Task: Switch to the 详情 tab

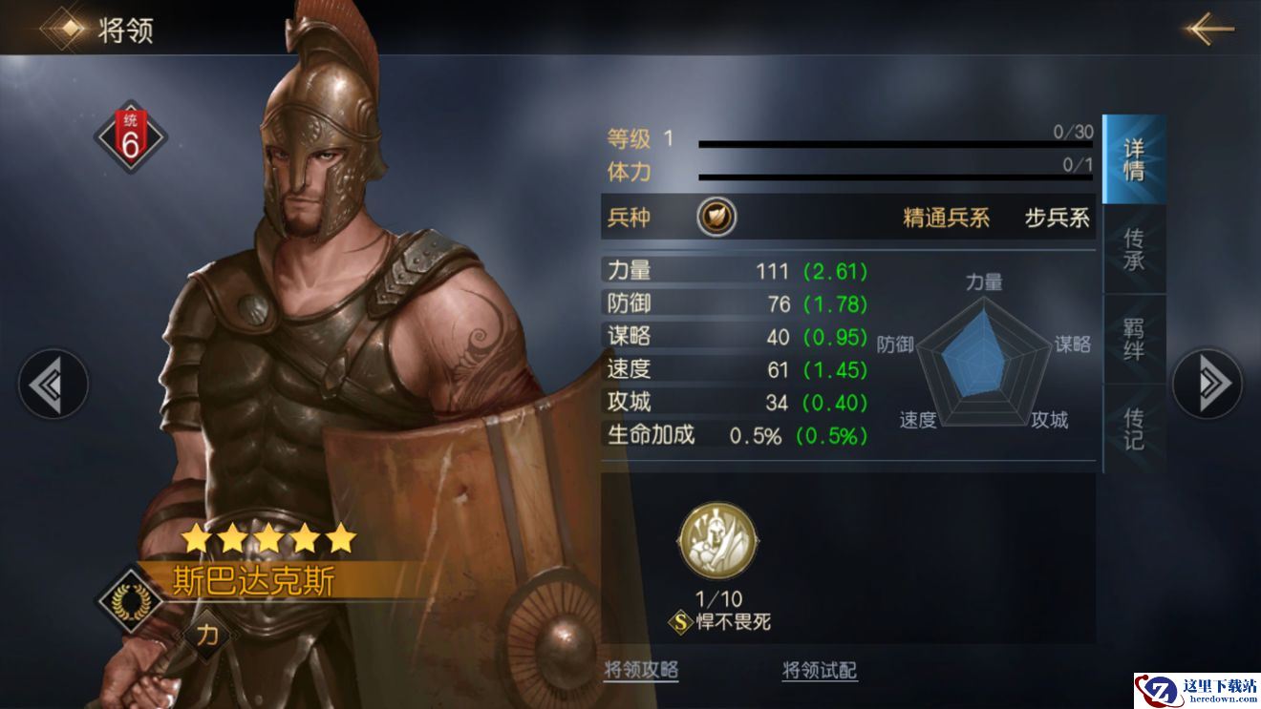Action: pos(1134,159)
